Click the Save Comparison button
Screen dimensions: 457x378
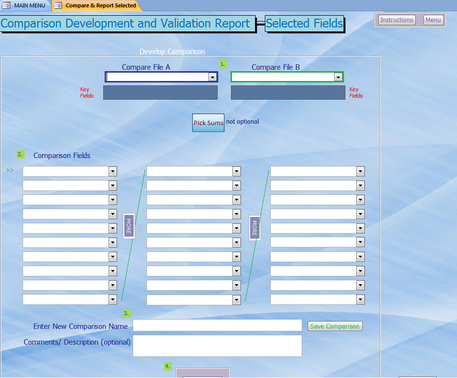(335, 326)
